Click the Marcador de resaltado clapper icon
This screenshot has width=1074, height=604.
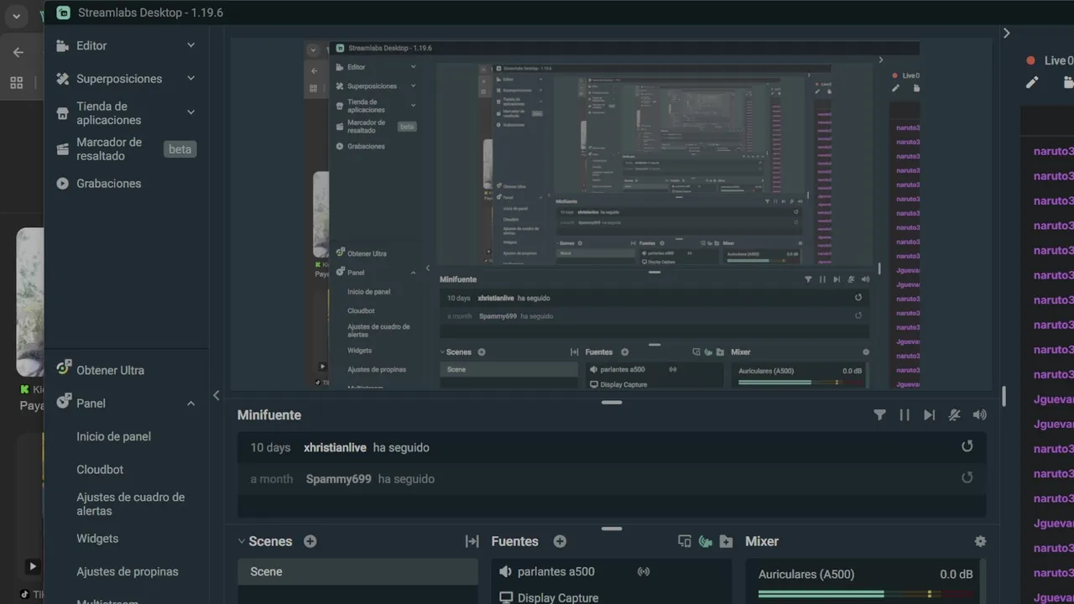62,149
